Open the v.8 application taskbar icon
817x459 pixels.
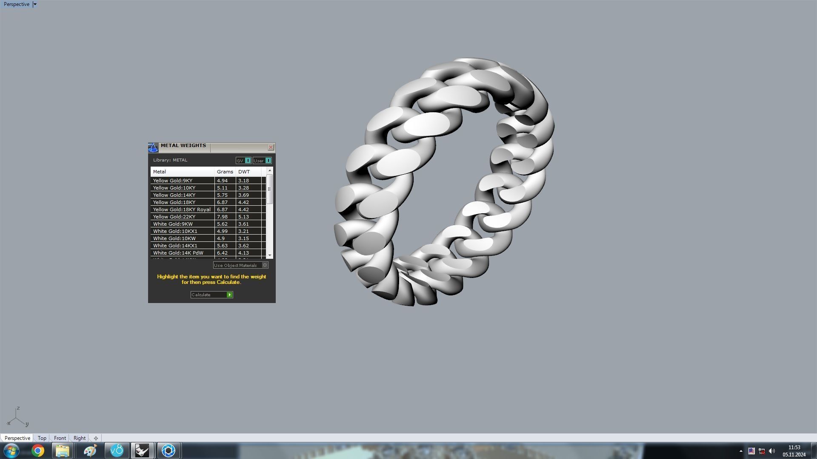coord(117,450)
